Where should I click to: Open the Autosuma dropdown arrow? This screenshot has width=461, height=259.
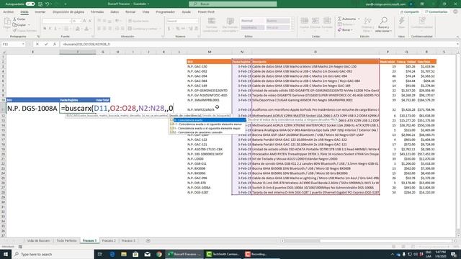[x=359, y=19]
